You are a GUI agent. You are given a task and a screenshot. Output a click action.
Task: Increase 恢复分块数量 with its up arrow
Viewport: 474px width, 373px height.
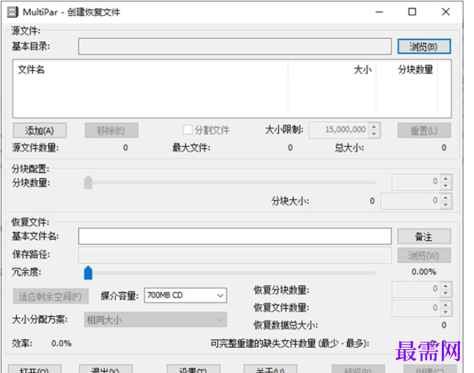point(445,286)
